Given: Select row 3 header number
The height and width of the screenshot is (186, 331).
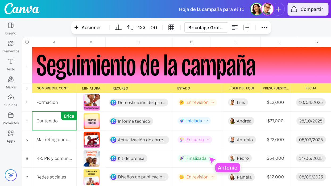Looking at the screenshot, I should (27, 103).
